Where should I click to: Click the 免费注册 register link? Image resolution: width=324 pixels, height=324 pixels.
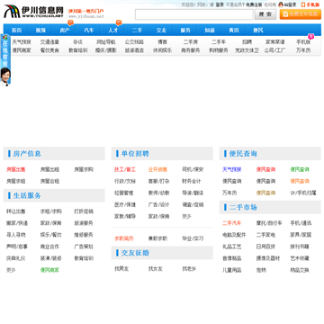click(254, 4)
